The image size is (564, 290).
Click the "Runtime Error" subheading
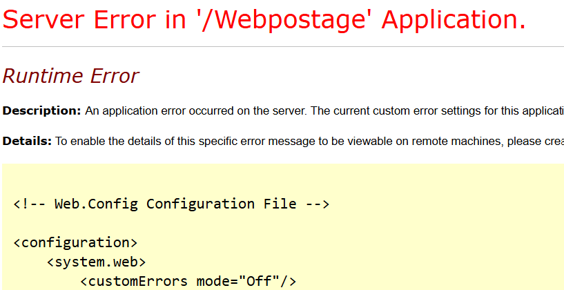(x=70, y=76)
